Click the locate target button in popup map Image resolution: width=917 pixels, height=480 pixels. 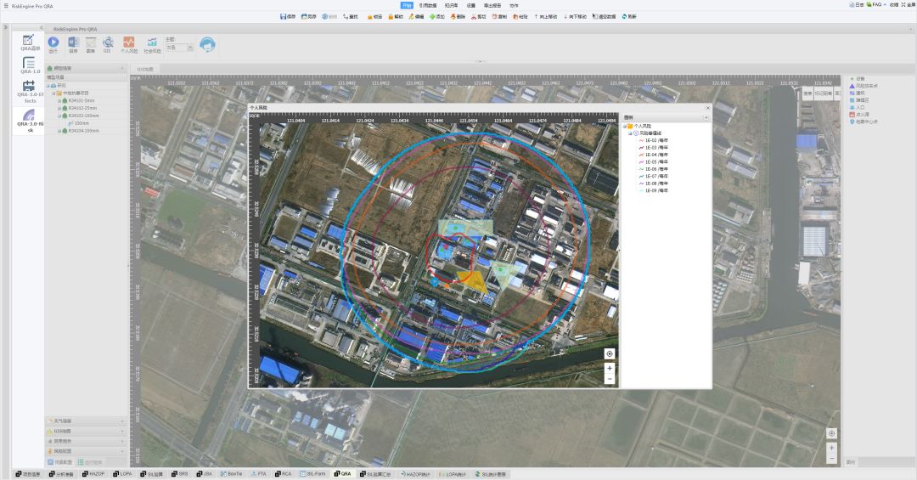click(609, 353)
